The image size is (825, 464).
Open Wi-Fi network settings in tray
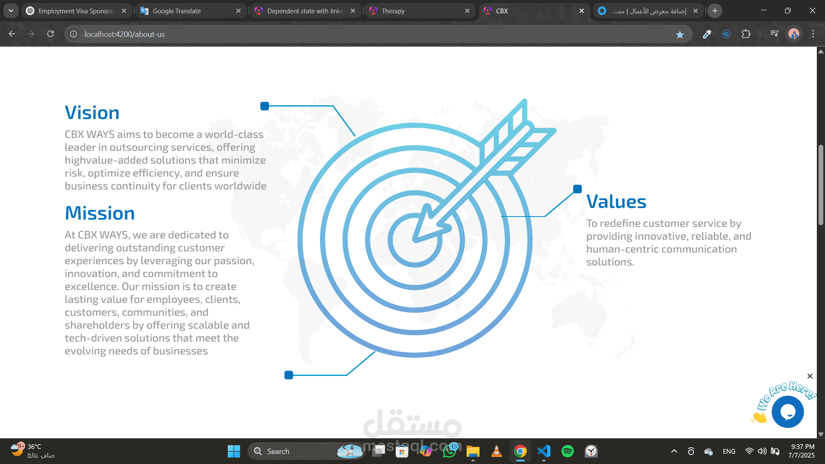[x=749, y=452]
